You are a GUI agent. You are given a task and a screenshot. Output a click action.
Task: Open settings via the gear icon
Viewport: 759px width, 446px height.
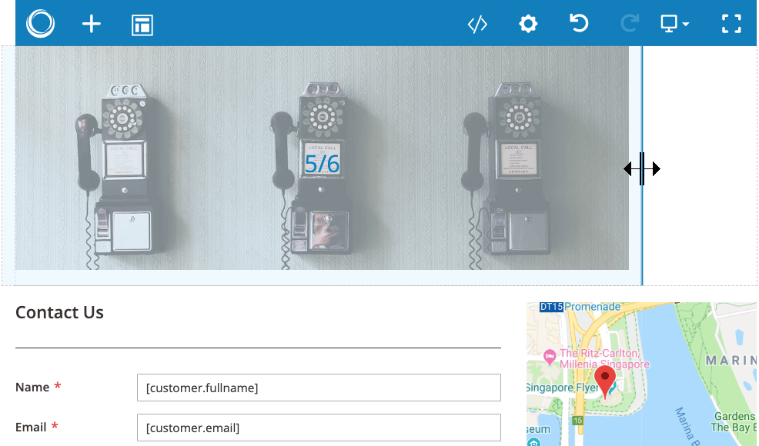click(527, 25)
